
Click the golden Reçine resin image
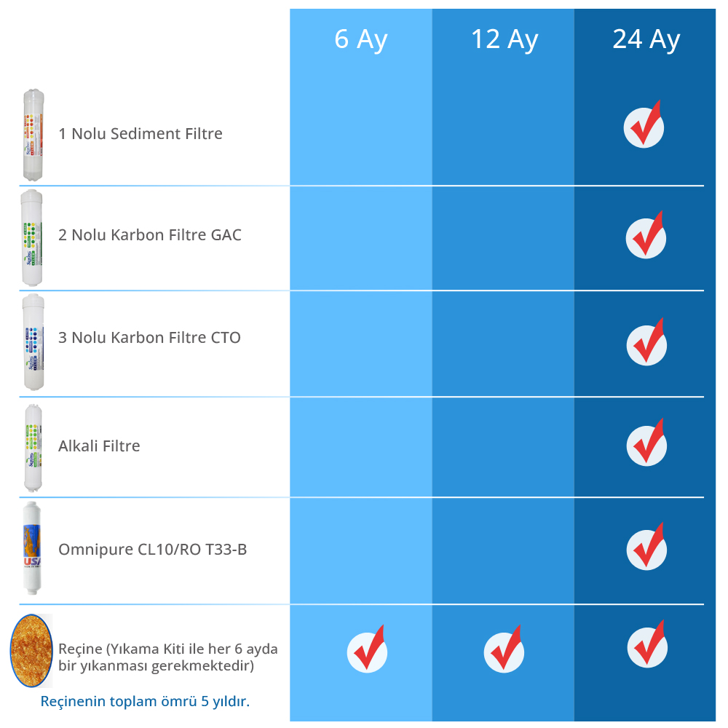(x=31, y=650)
